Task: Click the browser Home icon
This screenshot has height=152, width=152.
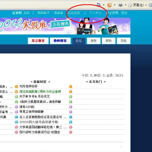Action: tap(99, 5)
